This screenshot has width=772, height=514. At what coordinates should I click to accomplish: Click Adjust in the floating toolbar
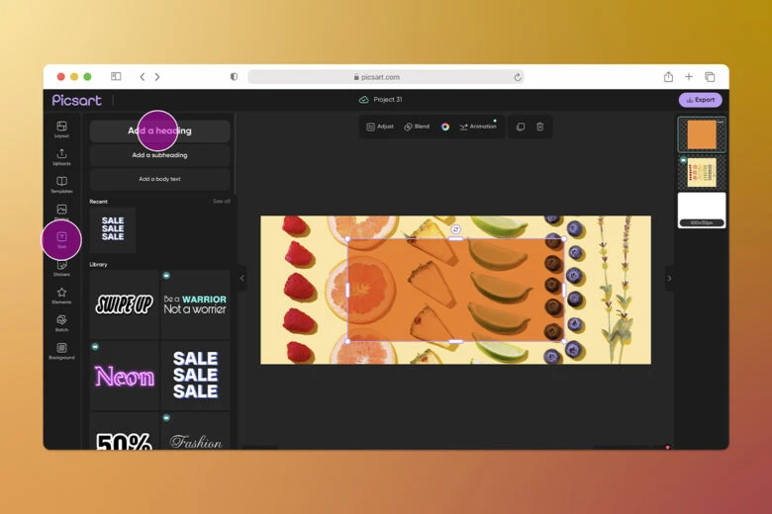coord(380,127)
